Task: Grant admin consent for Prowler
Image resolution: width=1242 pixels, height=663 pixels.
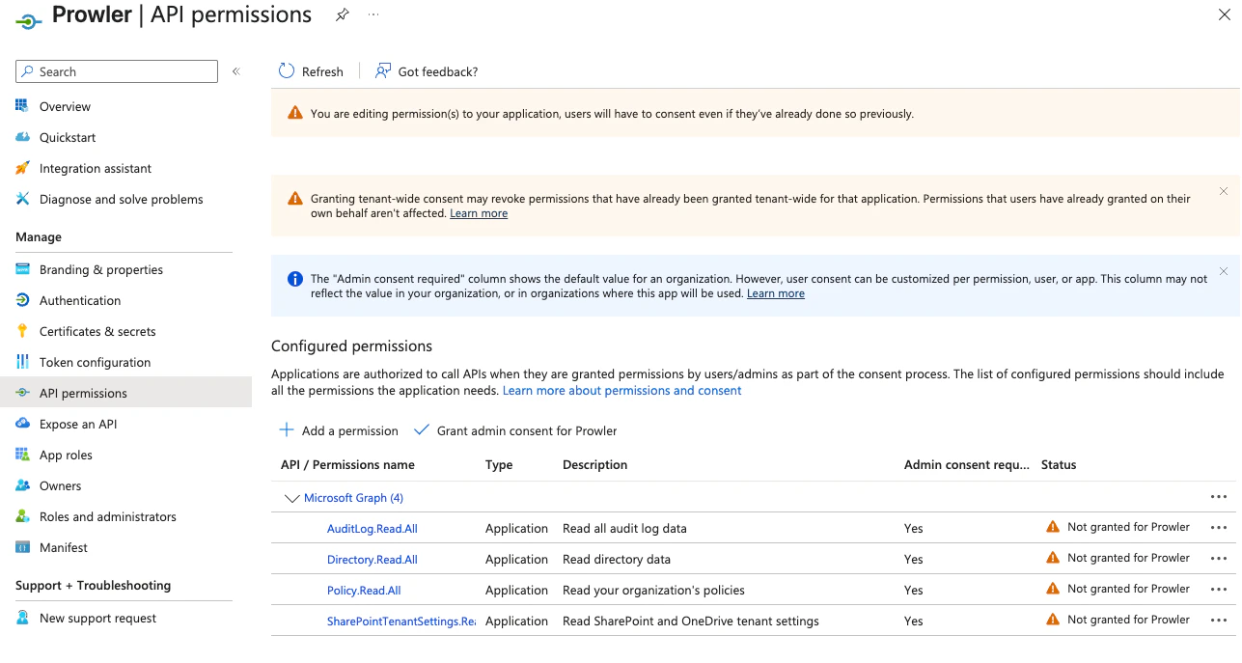Action: [515, 430]
